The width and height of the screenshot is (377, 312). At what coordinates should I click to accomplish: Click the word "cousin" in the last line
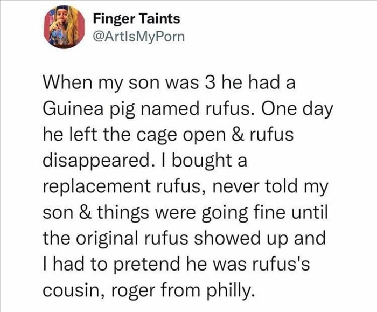[x=72, y=290]
